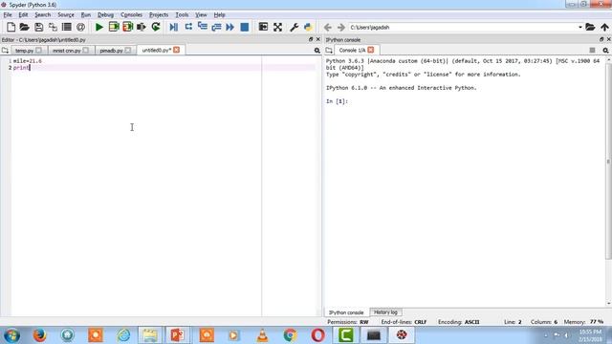Switch to the mnist cnn.py tab
The image size is (612, 344).
pyautogui.click(x=66, y=51)
